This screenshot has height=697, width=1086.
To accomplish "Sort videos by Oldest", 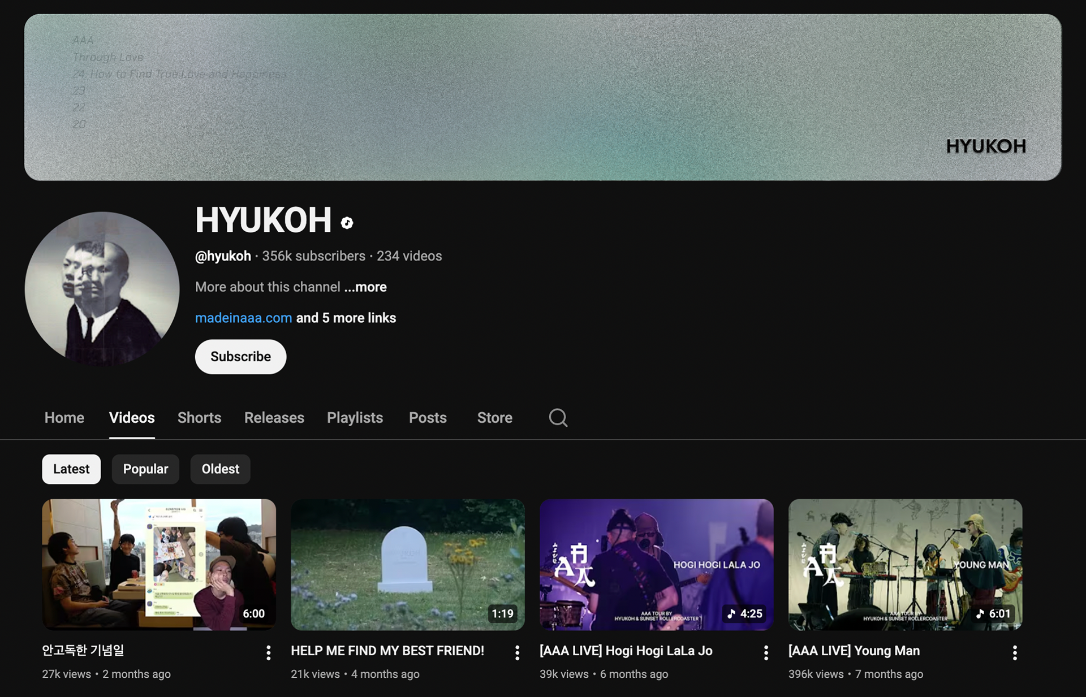I will (x=220, y=469).
